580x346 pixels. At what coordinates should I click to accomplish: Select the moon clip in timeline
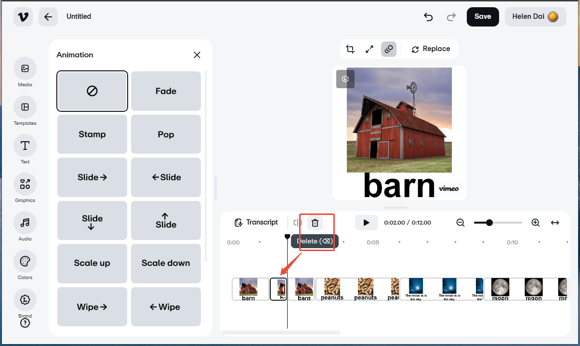[526, 289]
